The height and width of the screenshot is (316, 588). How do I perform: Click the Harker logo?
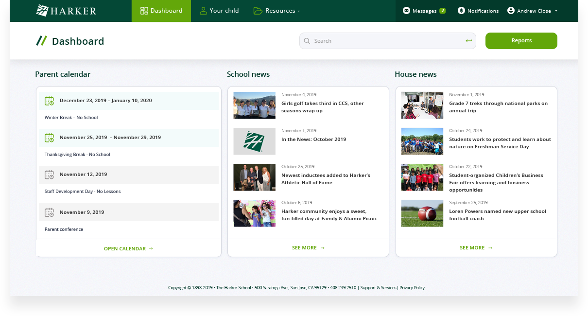pos(66,11)
